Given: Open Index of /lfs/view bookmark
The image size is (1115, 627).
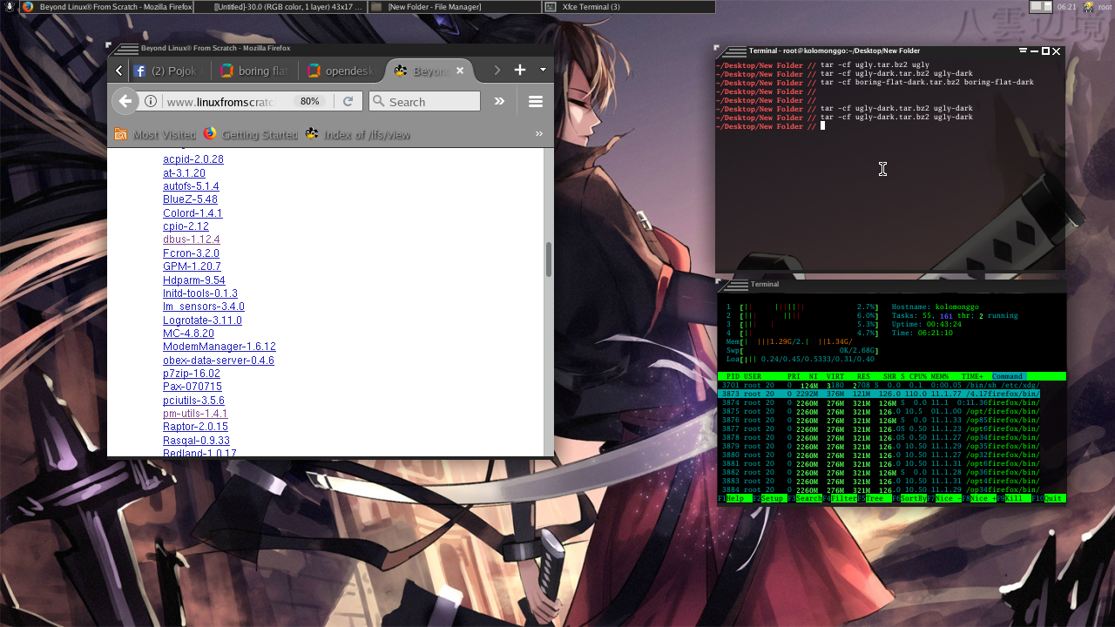Looking at the screenshot, I should 358,134.
